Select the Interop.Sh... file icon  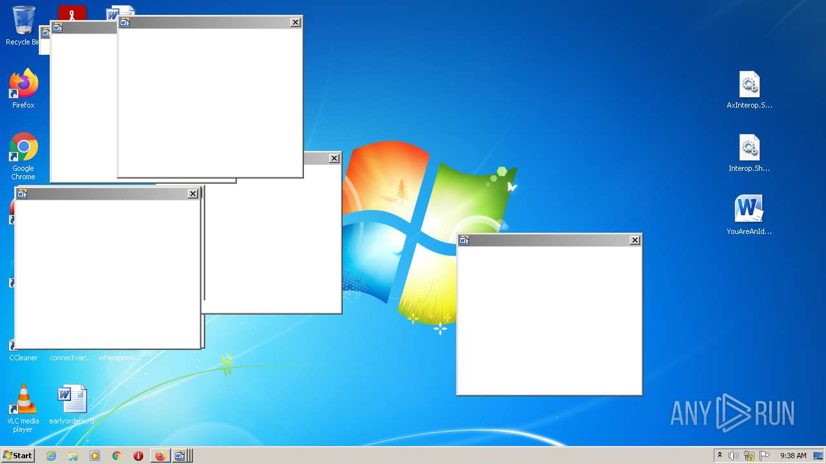tap(749, 153)
